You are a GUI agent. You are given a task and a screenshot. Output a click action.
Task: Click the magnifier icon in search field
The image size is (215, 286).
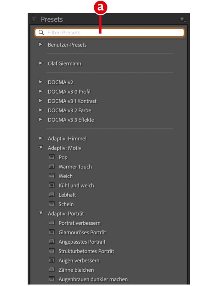point(41,33)
